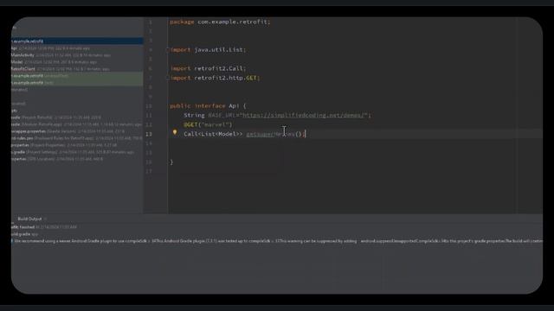Open gradle.properties (Project Properties) file
This screenshot has height=311, width=554.
(x=77, y=145)
